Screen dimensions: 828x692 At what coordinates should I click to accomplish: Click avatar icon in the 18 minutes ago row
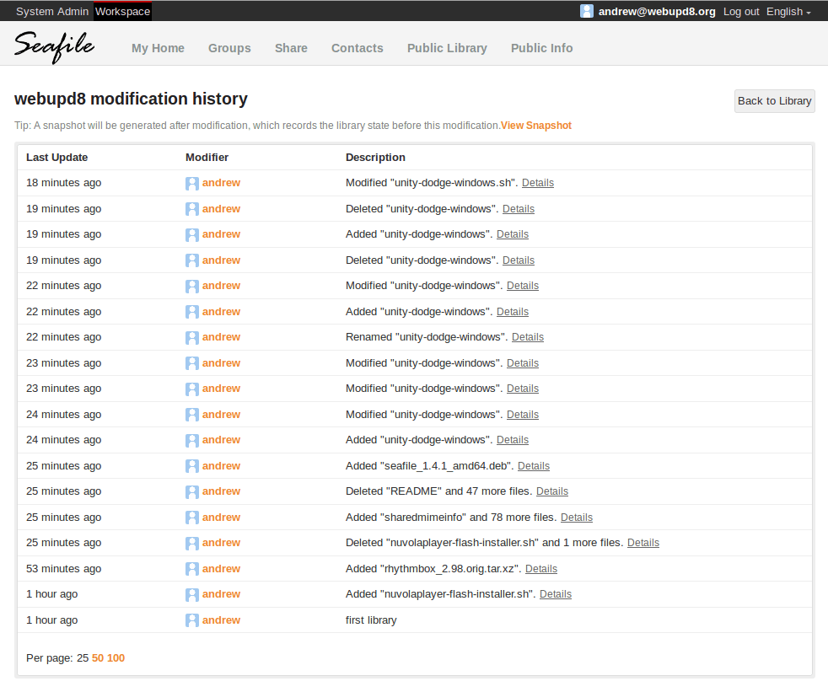pyautogui.click(x=192, y=184)
